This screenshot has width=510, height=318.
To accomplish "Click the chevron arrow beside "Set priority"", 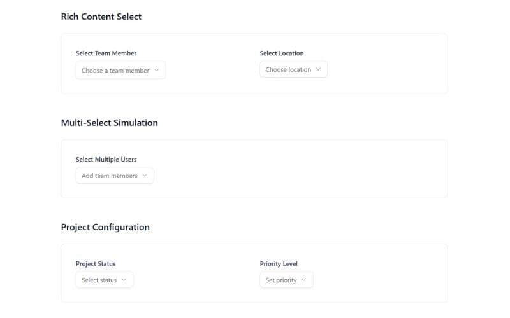I will [304, 280].
